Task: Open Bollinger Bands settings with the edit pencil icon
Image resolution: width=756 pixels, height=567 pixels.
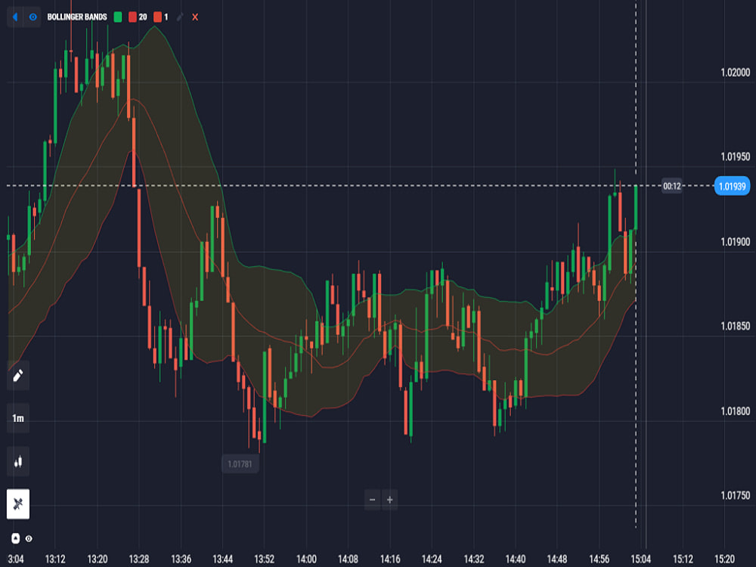Action: coord(179,17)
